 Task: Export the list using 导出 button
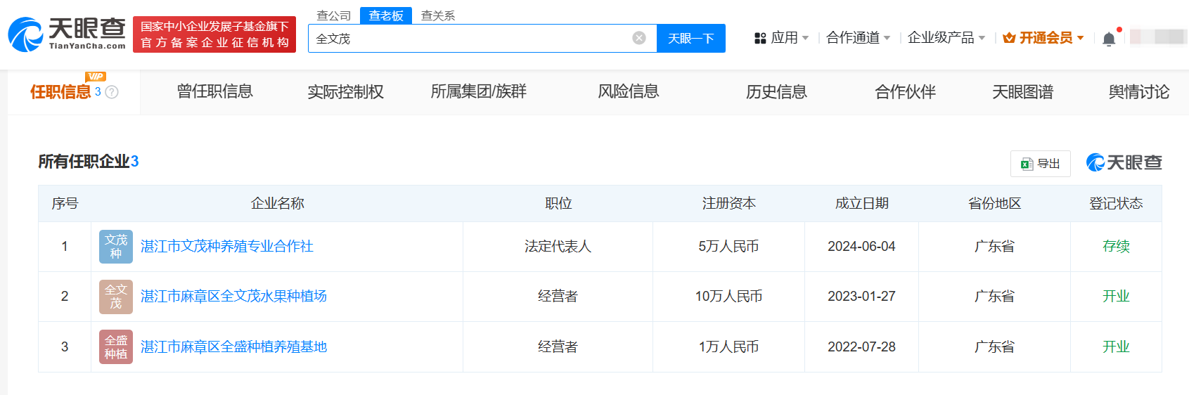click(x=1040, y=164)
